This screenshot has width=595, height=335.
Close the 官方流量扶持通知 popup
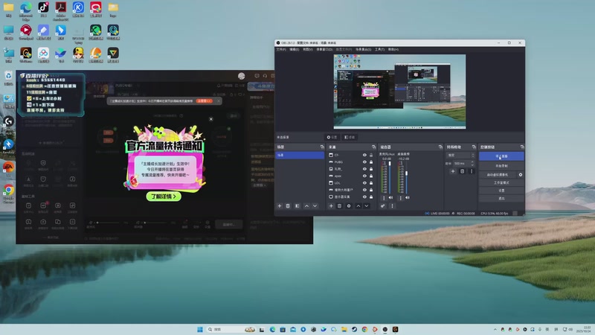click(x=211, y=119)
